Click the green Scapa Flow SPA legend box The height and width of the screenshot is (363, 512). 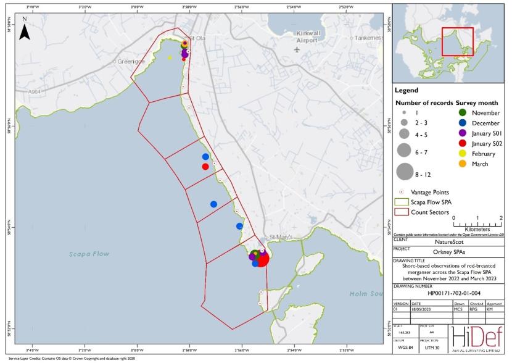402,202
